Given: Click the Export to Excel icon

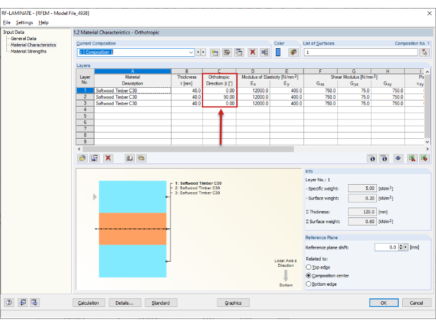Looking at the screenshot, I should click(412, 158).
